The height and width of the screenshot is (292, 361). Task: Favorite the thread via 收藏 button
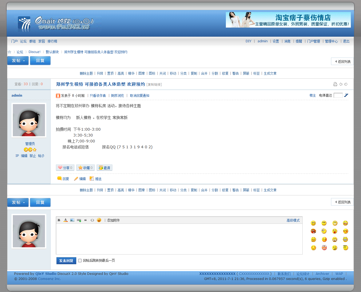[x=85, y=168]
